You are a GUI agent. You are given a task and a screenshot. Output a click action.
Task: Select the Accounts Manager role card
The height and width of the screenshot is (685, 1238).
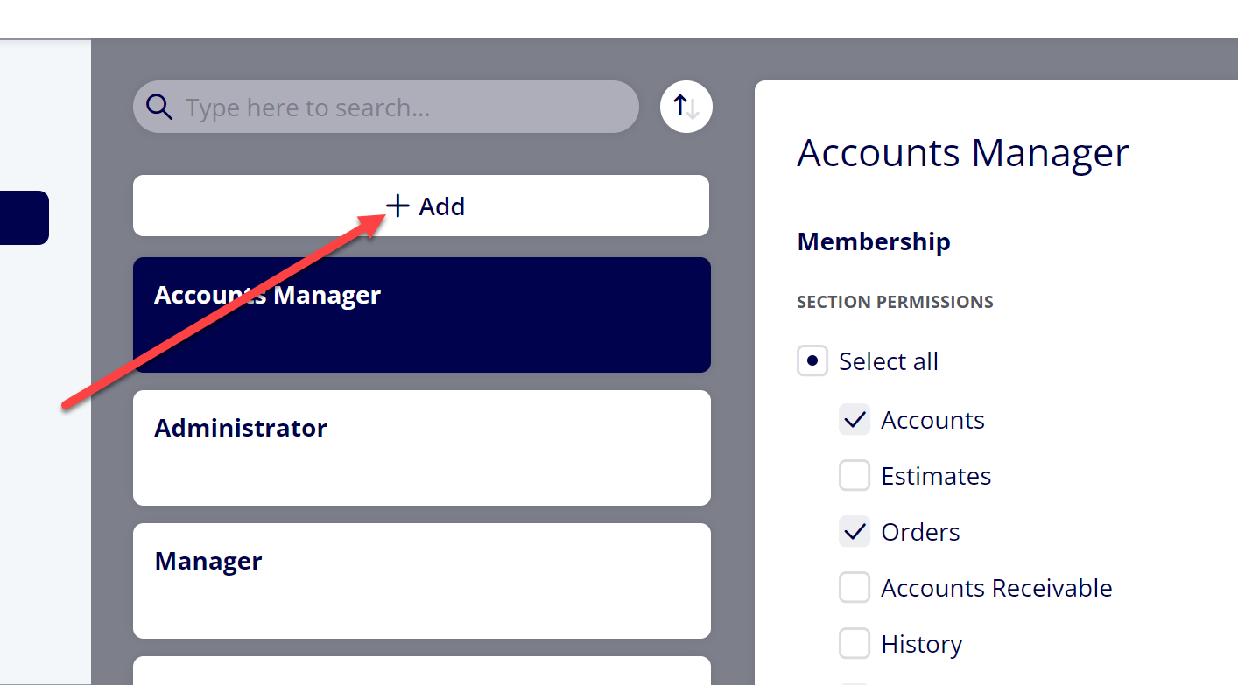tap(422, 315)
